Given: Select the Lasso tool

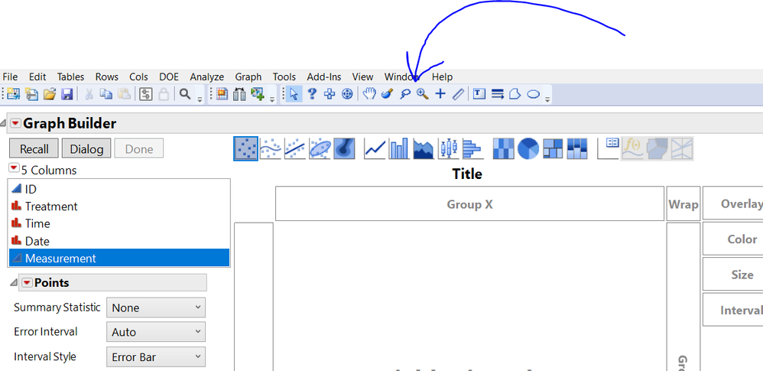Looking at the screenshot, I should coord(405,94).
